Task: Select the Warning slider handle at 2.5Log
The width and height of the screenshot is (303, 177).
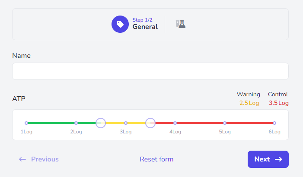Action: point(101,123)
